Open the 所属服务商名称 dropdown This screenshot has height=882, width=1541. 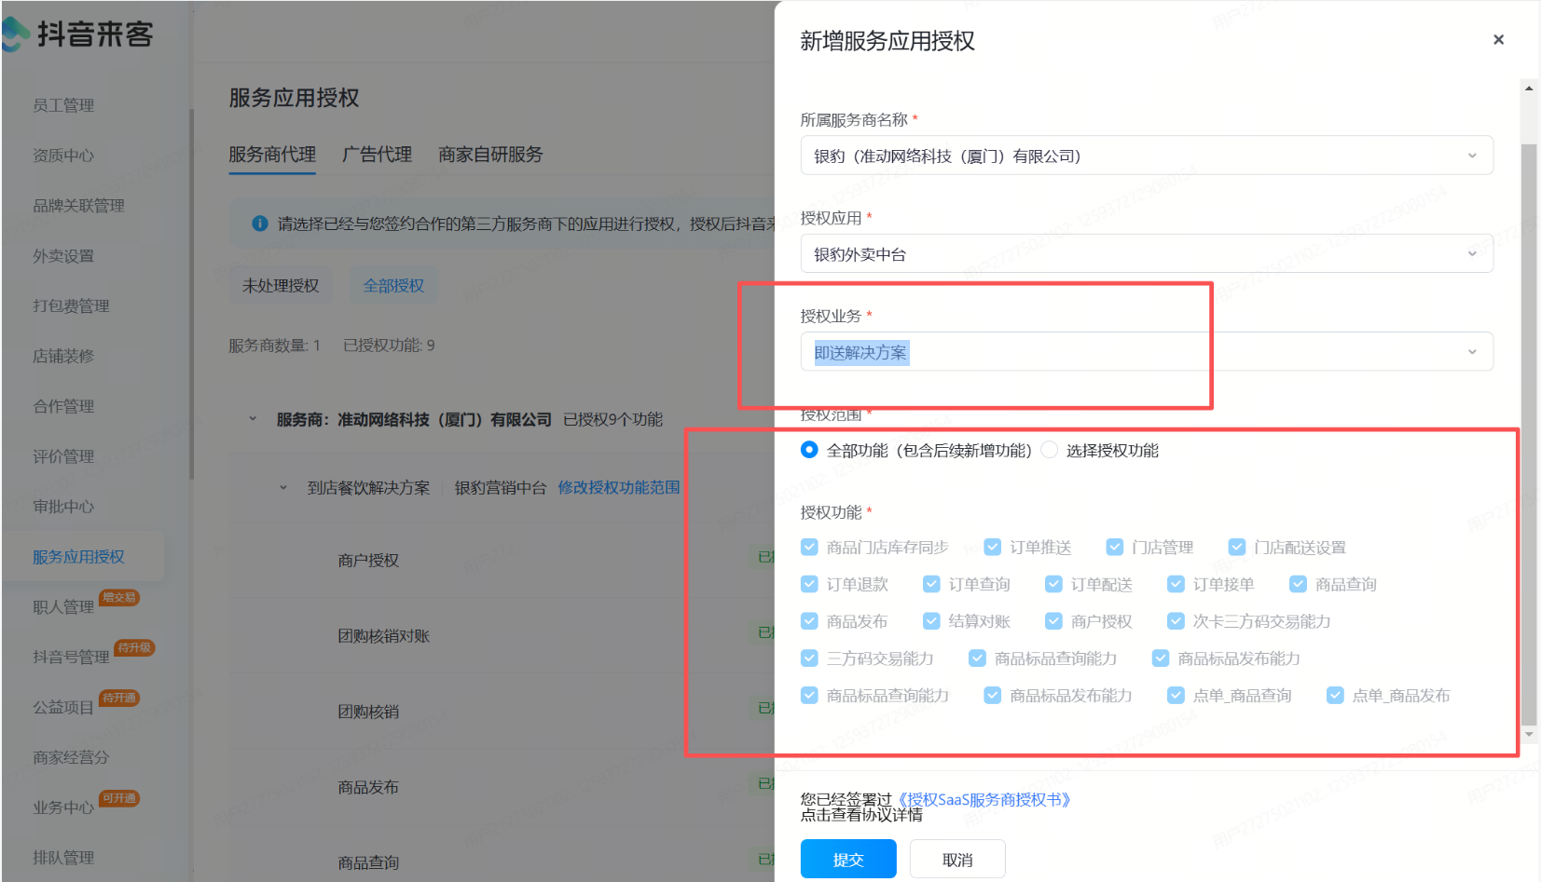[x=1147, y=156]
